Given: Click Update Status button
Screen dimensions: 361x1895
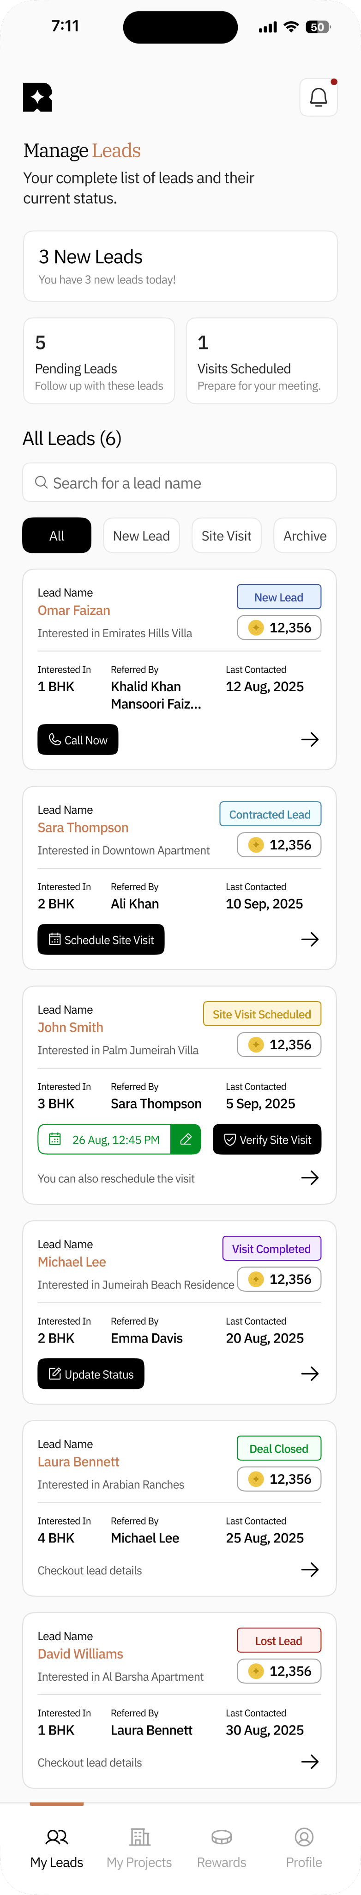Looking at the screenshot, I should point(91,1374).
